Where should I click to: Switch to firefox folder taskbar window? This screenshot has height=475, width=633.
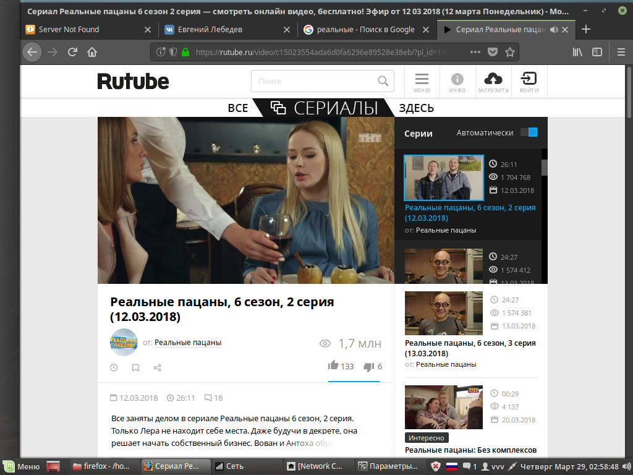pos(104,466)
